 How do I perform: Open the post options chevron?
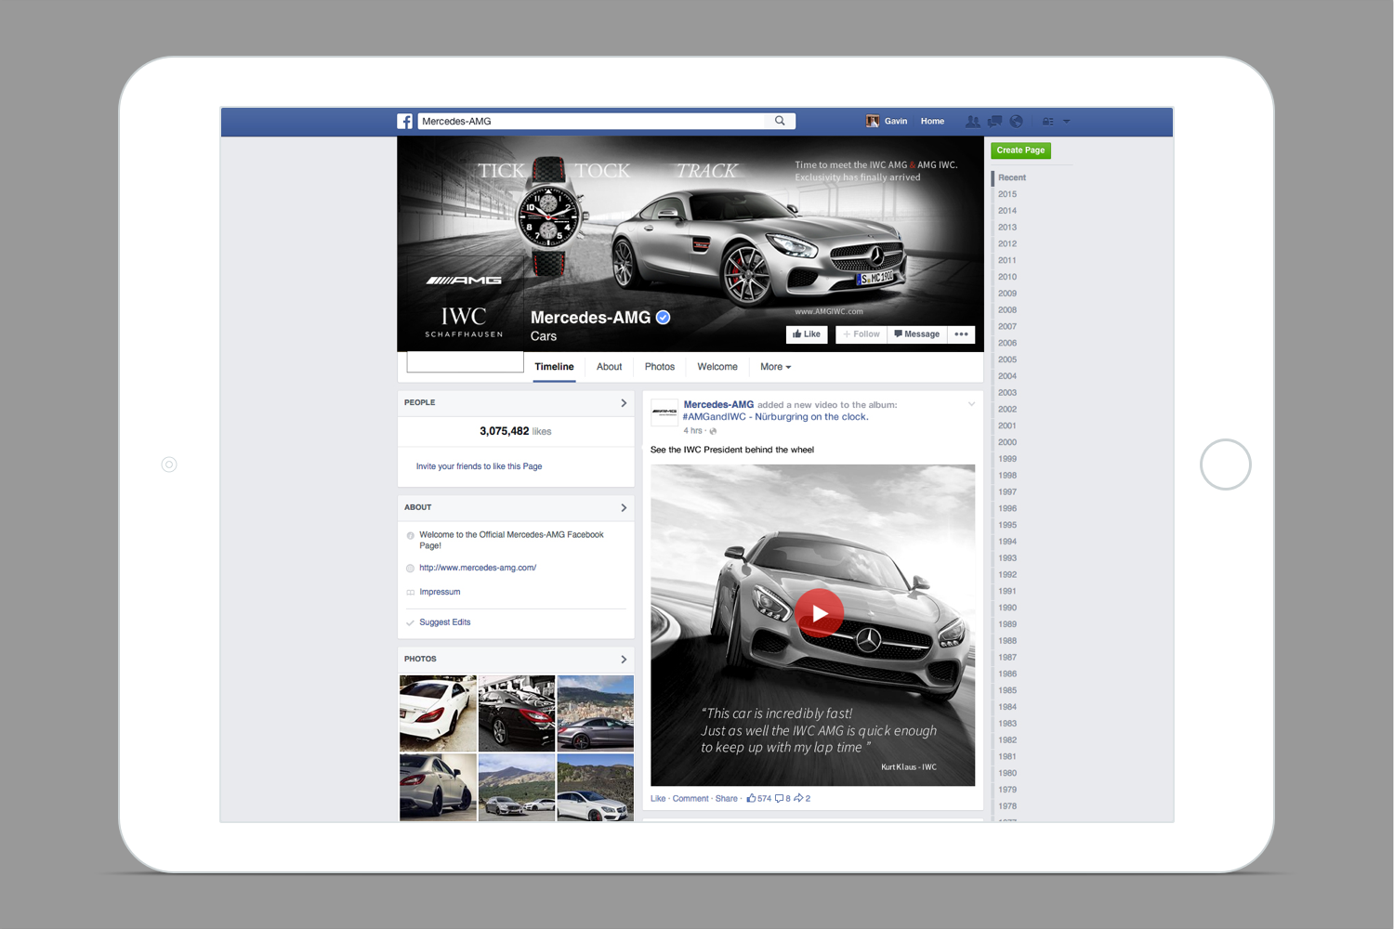pyautogui.click(x=971, y=404)
